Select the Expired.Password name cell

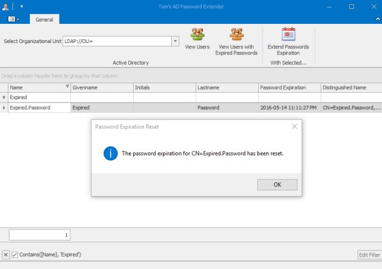pyautogui.click(x=39, y=108)
